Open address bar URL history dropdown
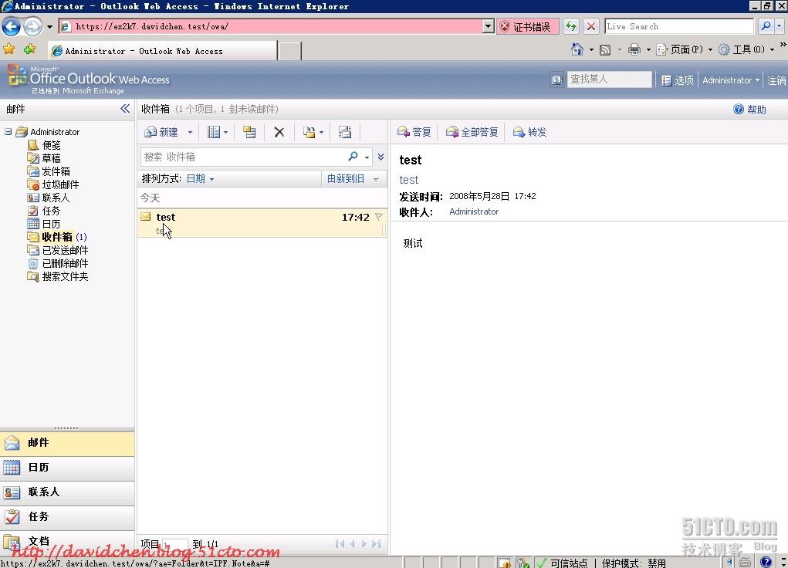Viewport: 788px width, 568px height. pos(488,26)
